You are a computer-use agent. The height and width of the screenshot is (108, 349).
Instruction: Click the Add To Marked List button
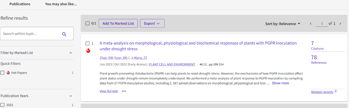pos(118,23)
